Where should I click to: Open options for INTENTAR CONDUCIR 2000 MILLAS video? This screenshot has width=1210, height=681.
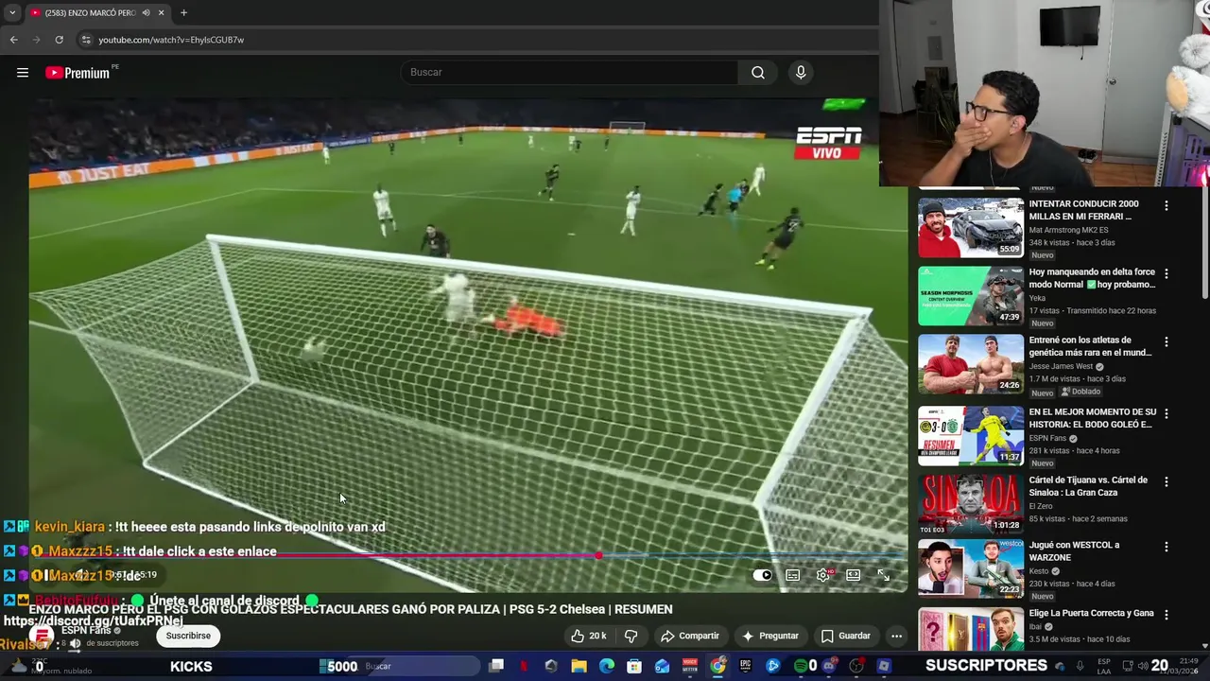1166,205
